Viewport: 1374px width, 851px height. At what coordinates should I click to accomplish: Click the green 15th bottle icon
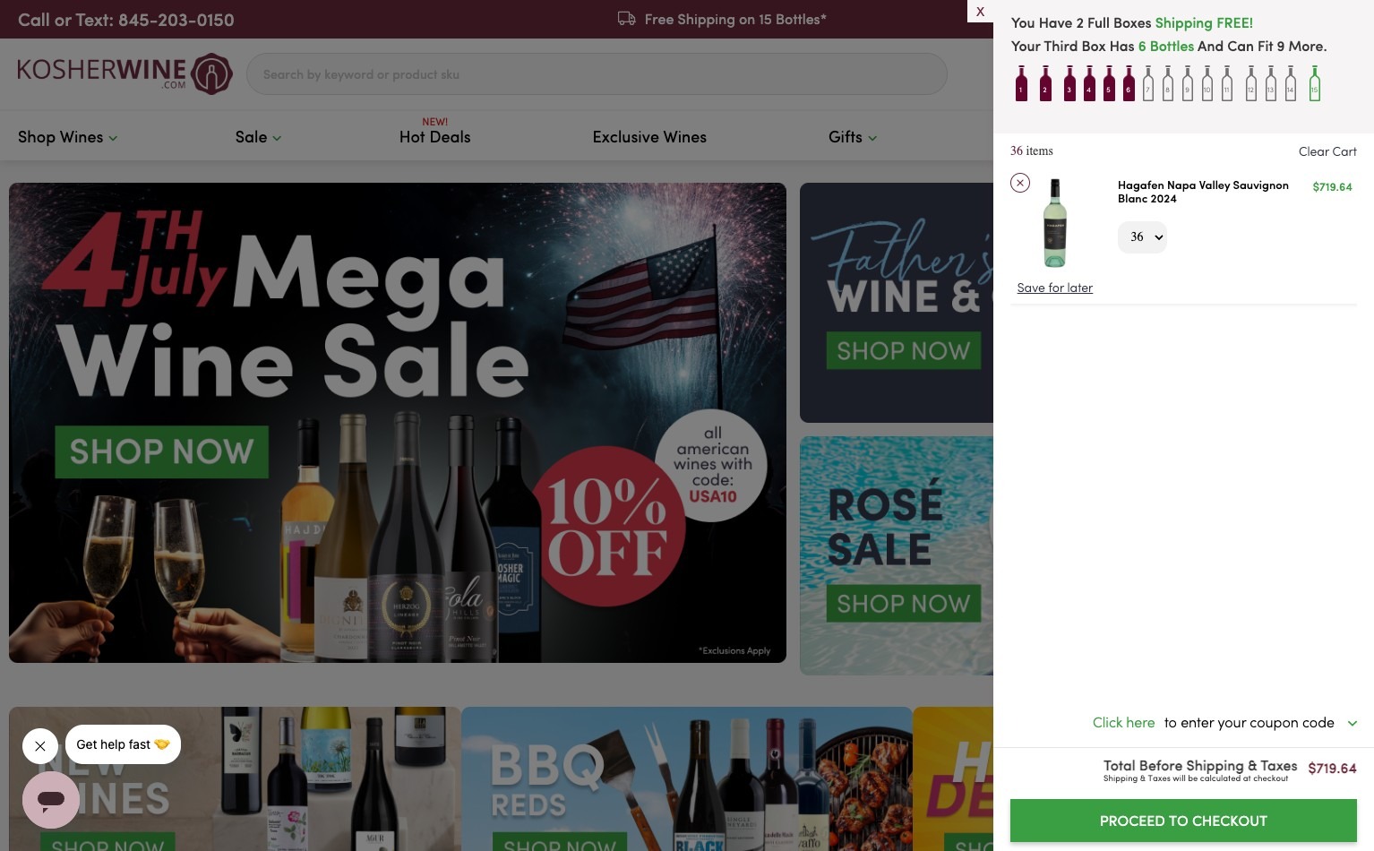[1314, 83]
